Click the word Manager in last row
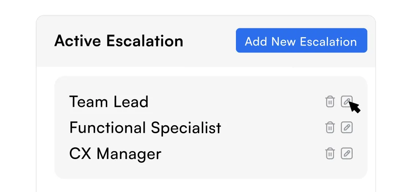Screen dimensions: 406x192 point(128,154)
